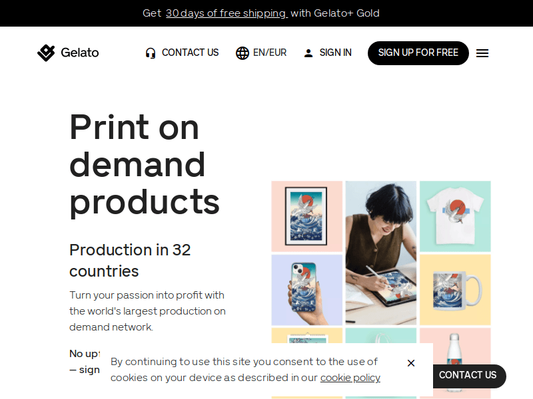Select the white t-shirt product image
Image resolution: width=533 pixels, height=399 pixels.
(455, 215)
